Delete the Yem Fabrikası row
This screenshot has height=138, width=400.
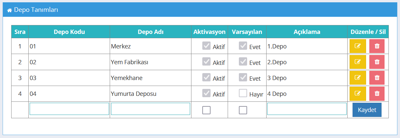pyautogui.click(x=377, y=62)
